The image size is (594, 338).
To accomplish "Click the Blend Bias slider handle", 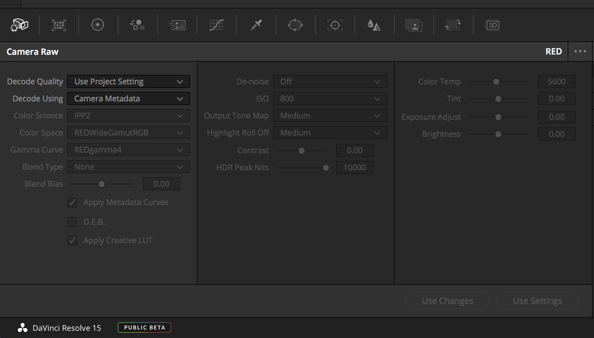I will coord(102,184).
